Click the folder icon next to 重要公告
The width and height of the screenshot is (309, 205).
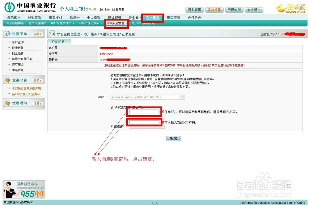click(x=7, y=79)
